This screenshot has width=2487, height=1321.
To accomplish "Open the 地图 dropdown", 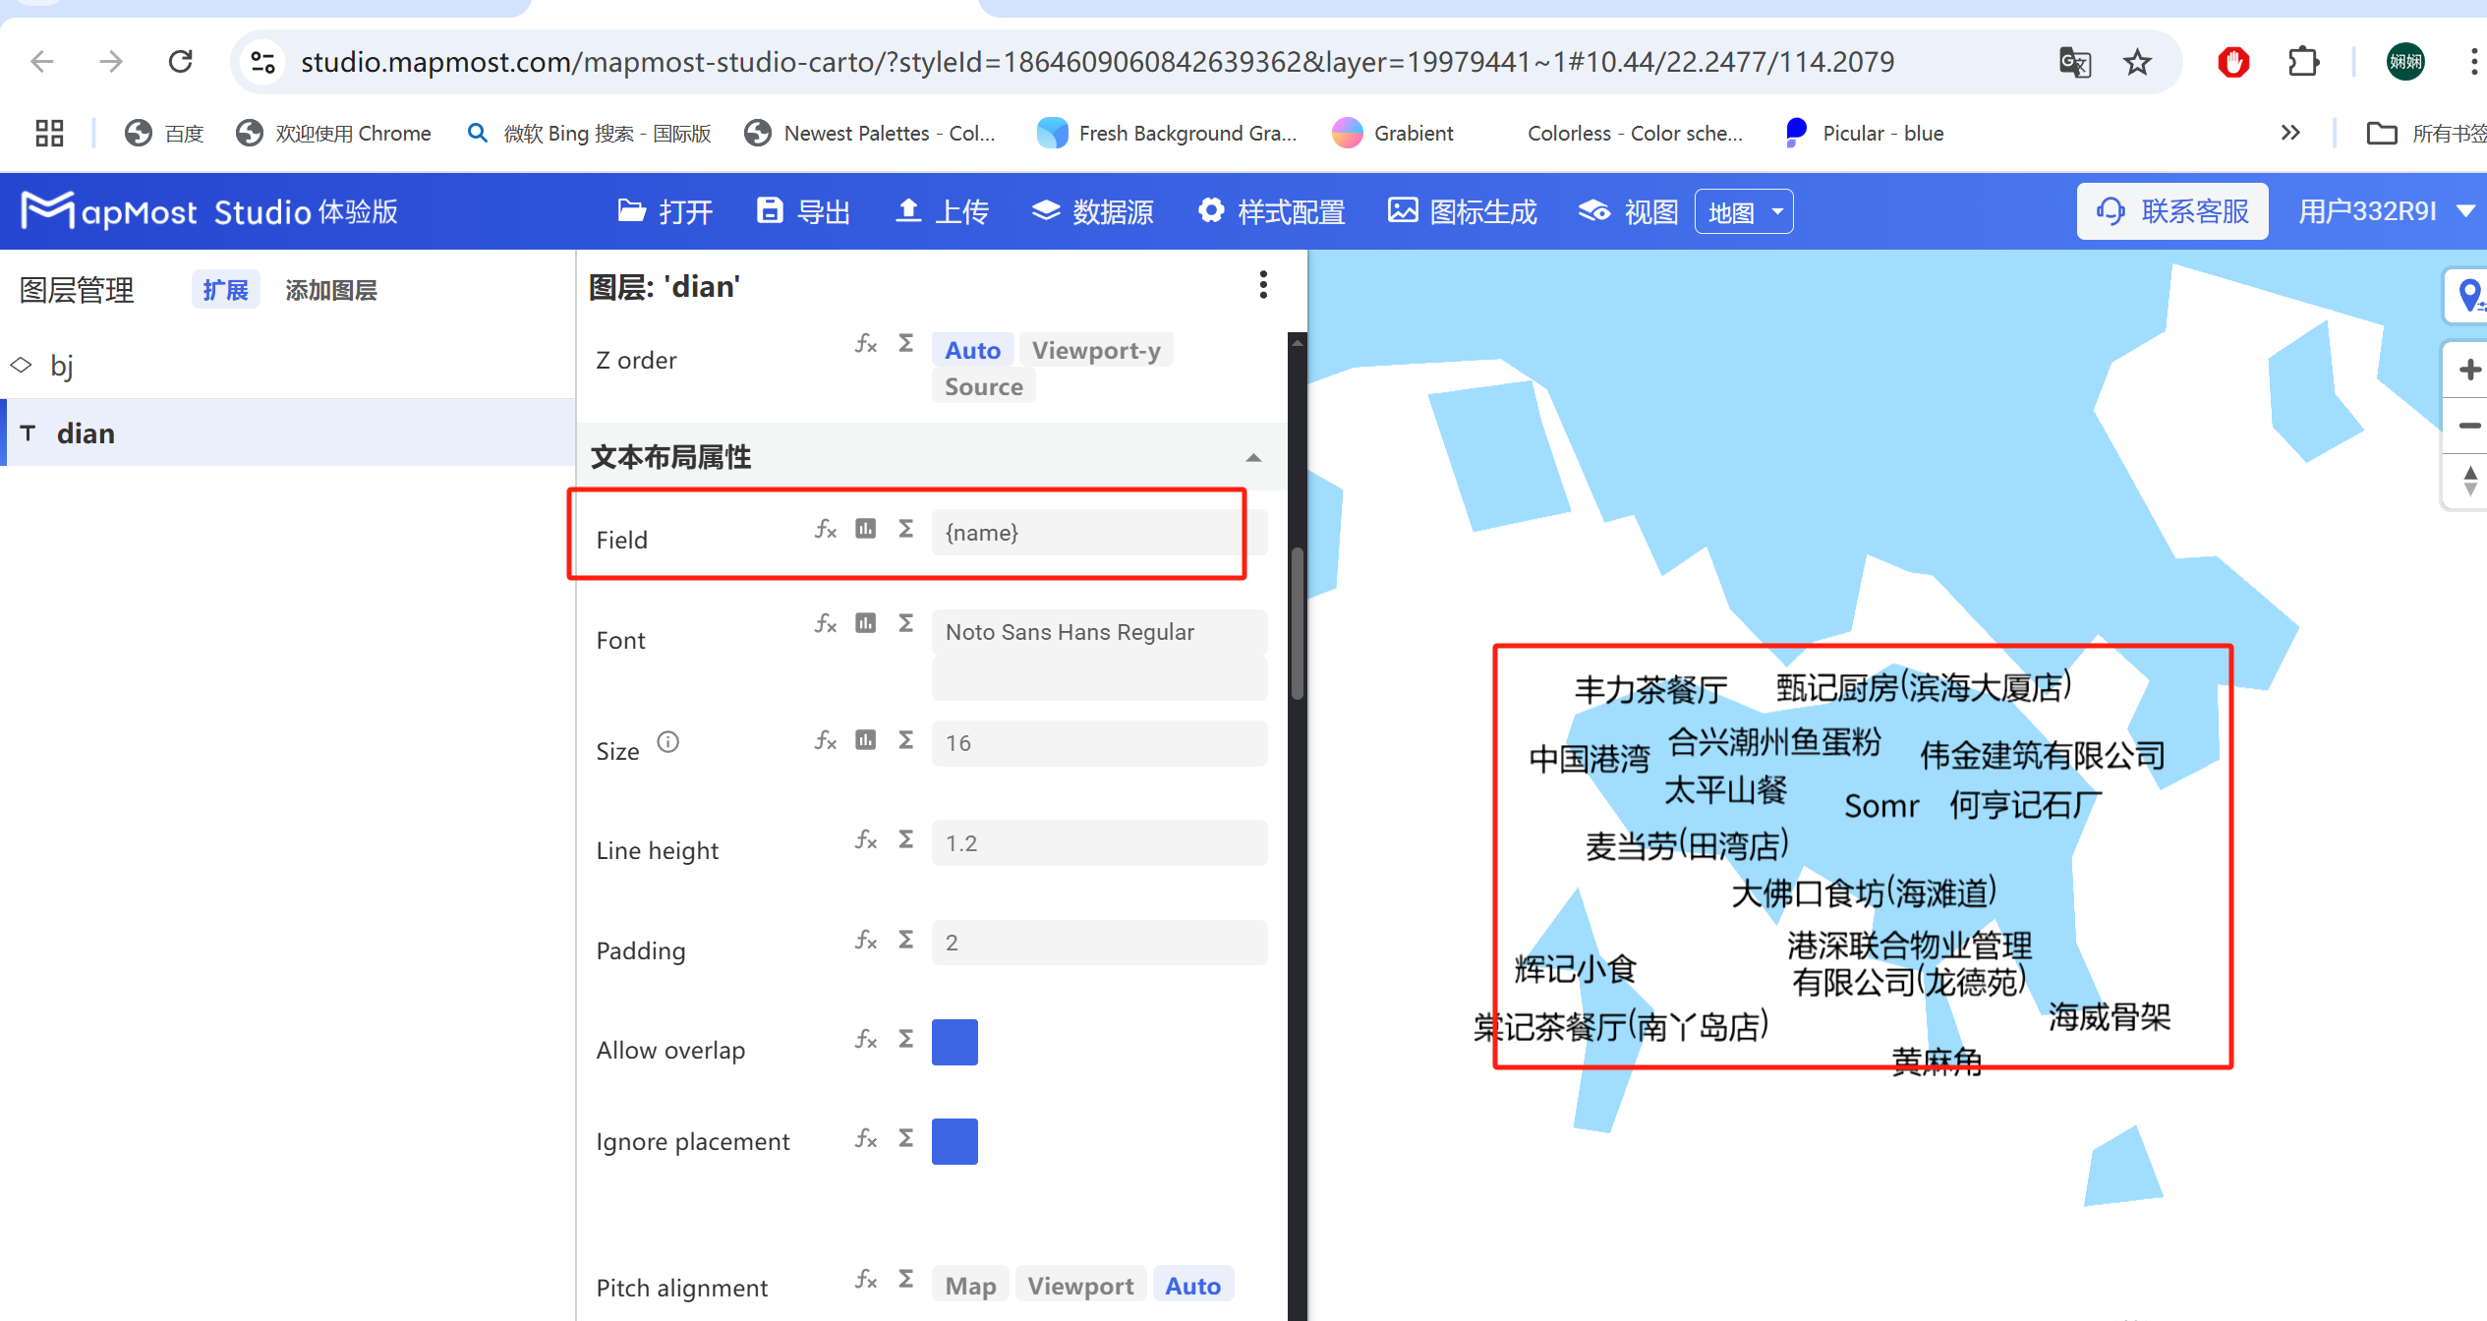I will 1743,210.
